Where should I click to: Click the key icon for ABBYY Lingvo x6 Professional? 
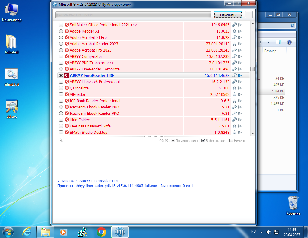(x=234, y=82)
